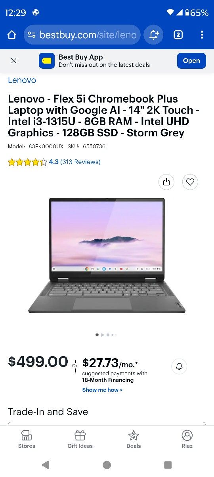Tap the Chrome home icon

click(x=12, y=35)
